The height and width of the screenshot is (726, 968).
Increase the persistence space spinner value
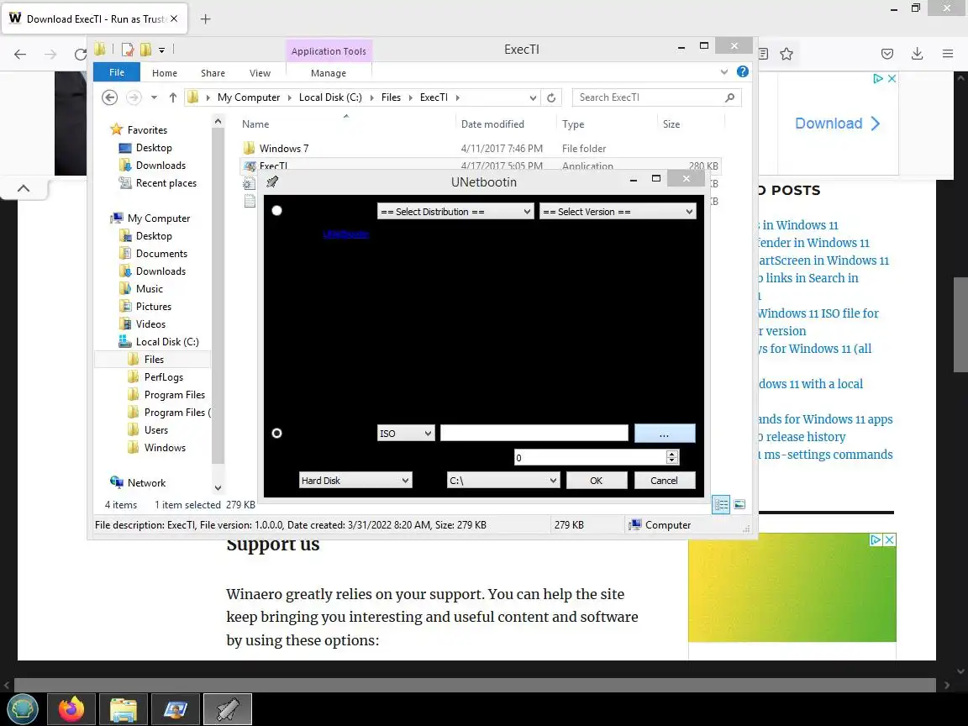point(672,454)
